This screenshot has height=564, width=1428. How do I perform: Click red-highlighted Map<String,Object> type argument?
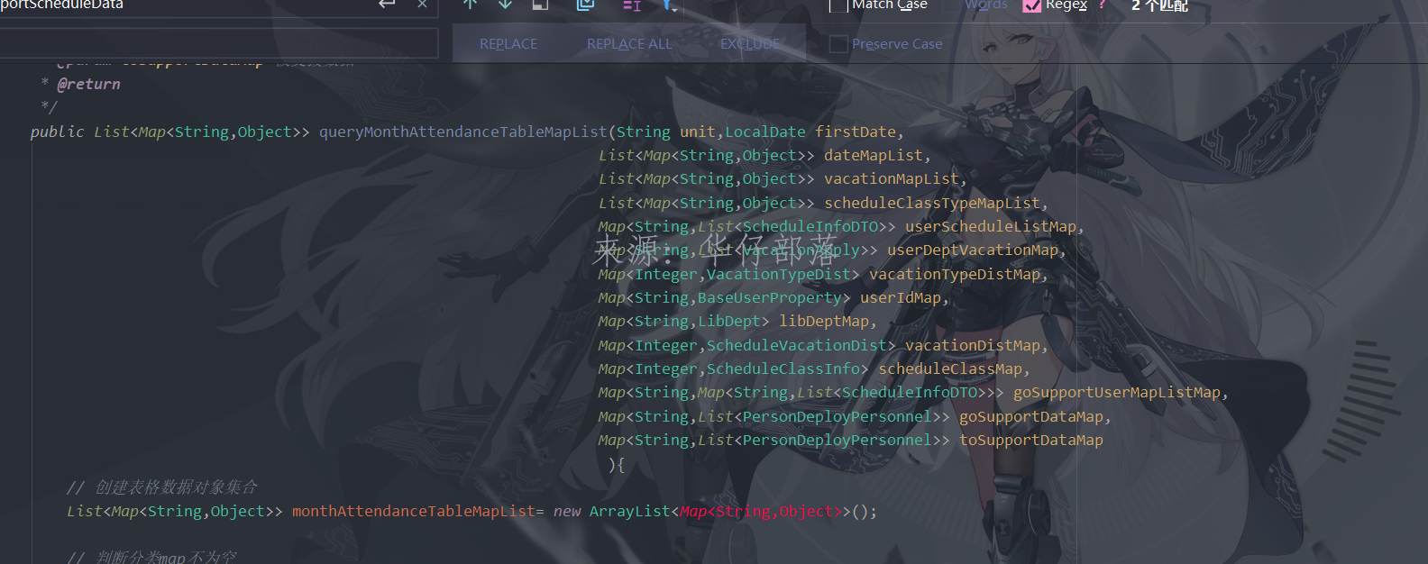pyautogui.click(x=761, y=511)
